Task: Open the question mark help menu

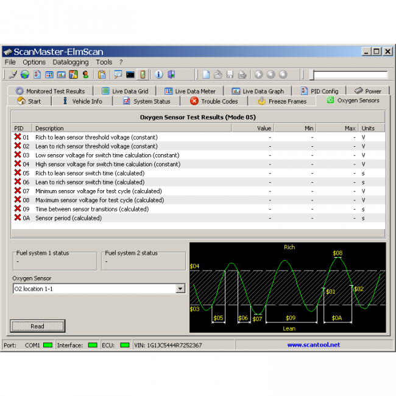Action: [x=121, y=62]
